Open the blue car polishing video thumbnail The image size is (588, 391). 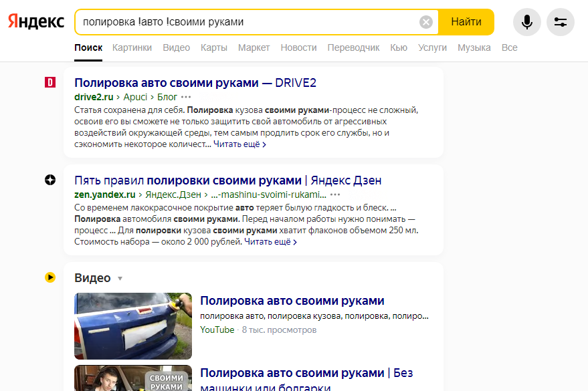pos(133,326)
